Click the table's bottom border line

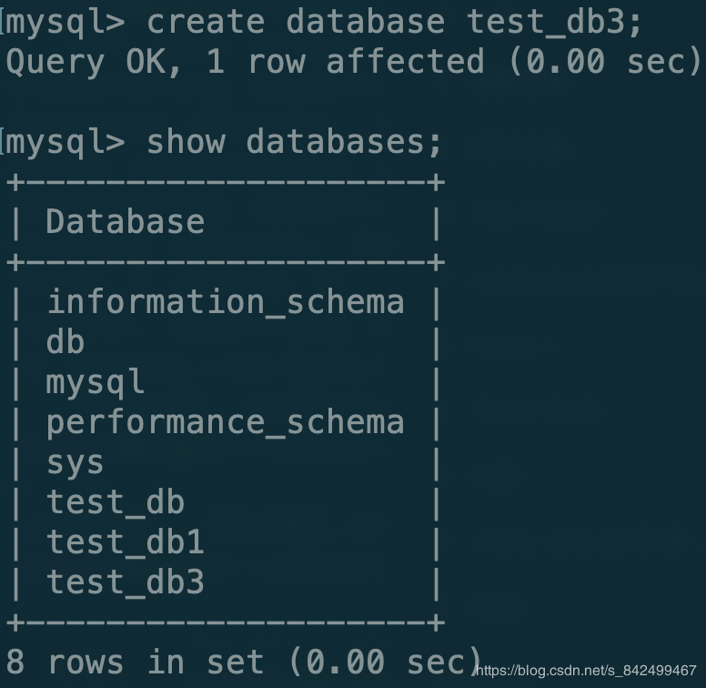click(225, 622)
